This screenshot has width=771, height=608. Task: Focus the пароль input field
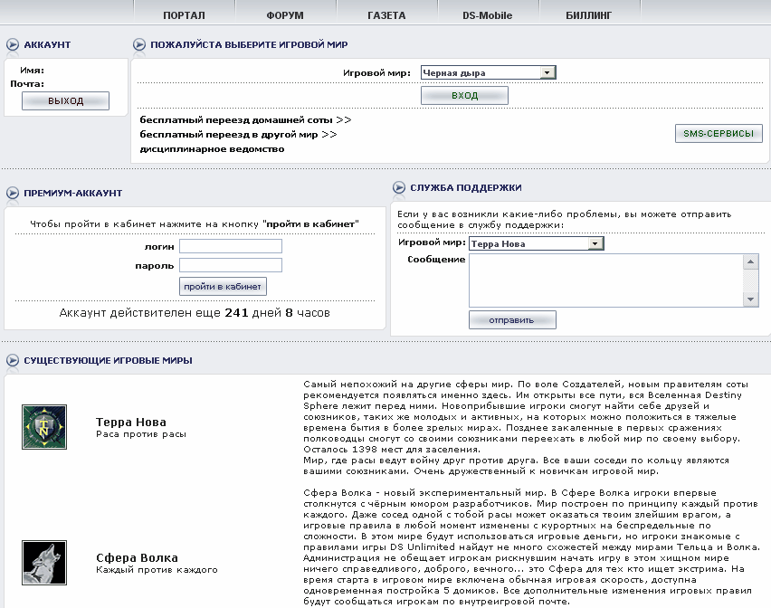tap(231, 265)
